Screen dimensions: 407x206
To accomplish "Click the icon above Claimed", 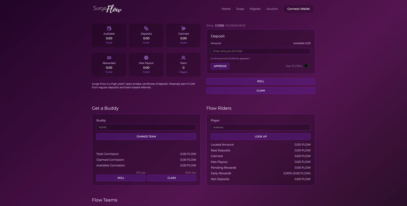I will (183, 28).
